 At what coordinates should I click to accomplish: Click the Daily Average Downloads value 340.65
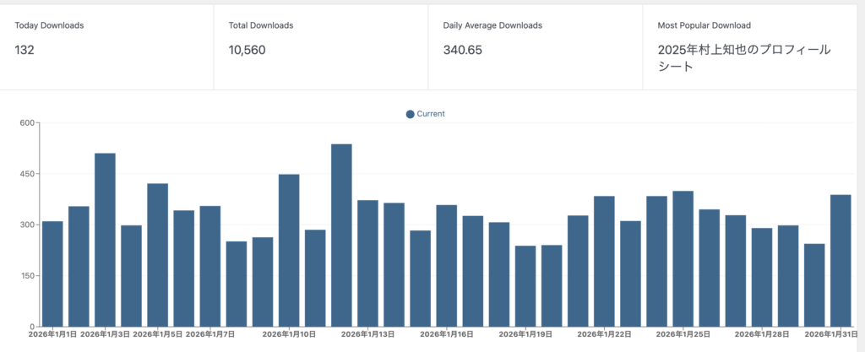[462, 51]
